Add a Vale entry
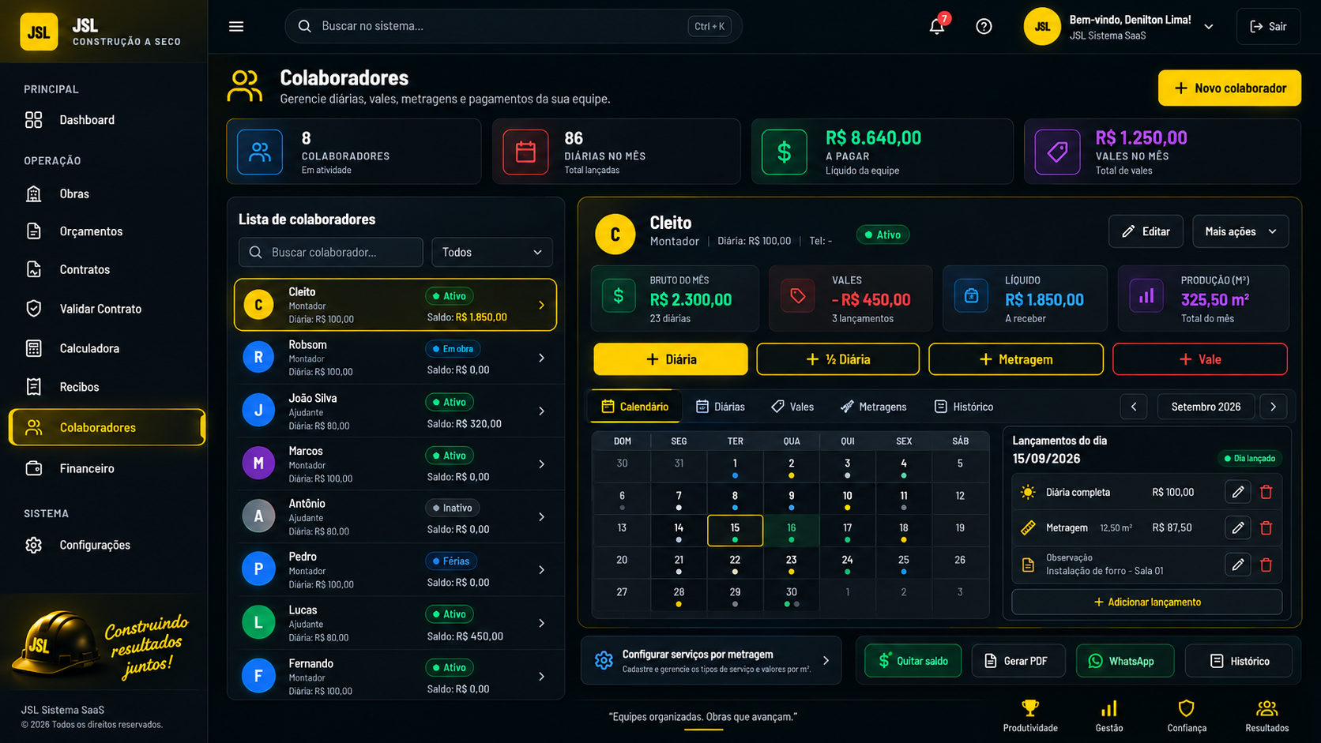The image size is (1321, 743). 1199,359
